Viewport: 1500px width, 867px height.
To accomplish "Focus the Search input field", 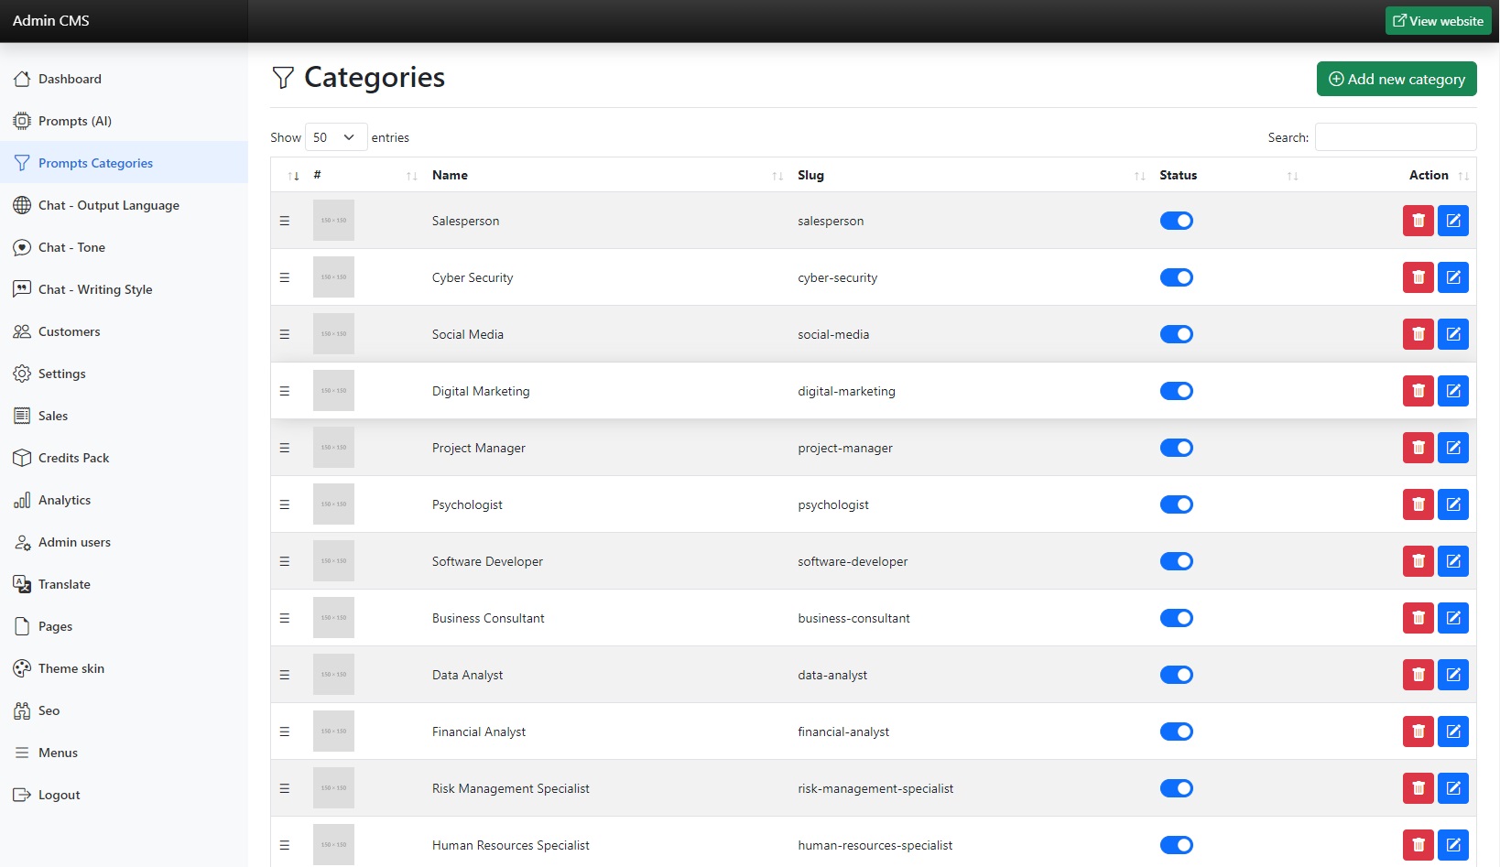I will 1395,137.
